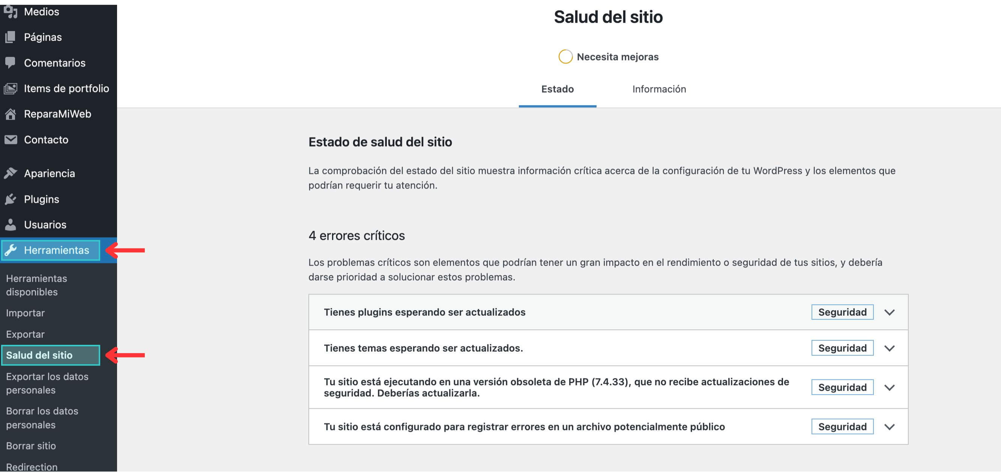This screenshot has width=1001, height=473.
Task: Click the Necesita mejoras status circle
Action: coord(565,57)
